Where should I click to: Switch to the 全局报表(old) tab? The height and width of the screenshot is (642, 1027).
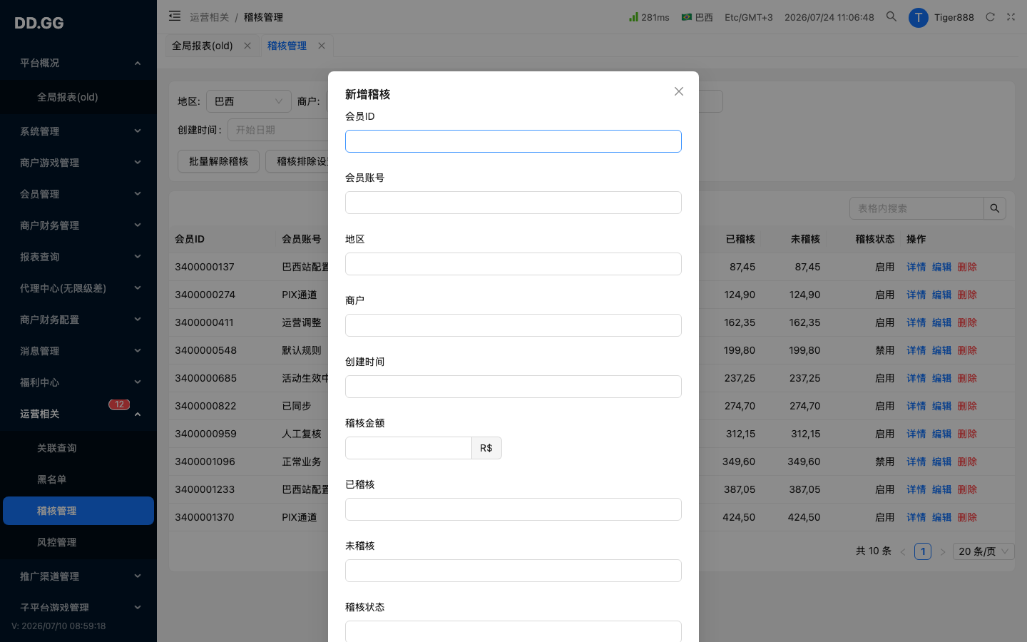203,46
